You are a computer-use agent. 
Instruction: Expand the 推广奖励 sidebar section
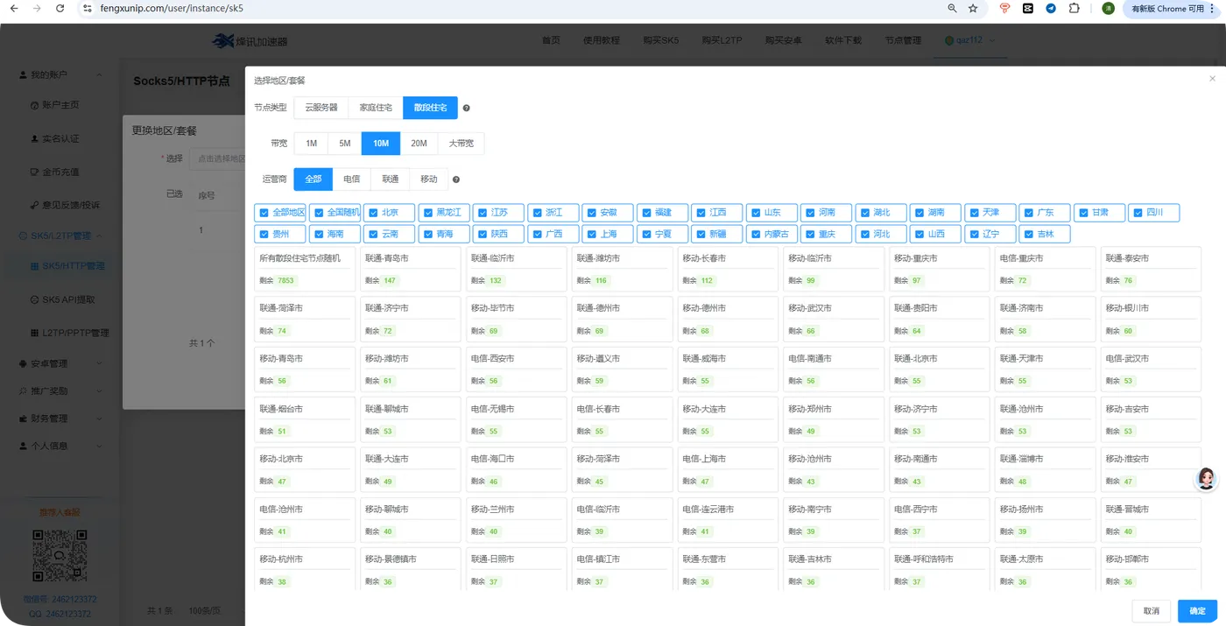coord(61,390)
